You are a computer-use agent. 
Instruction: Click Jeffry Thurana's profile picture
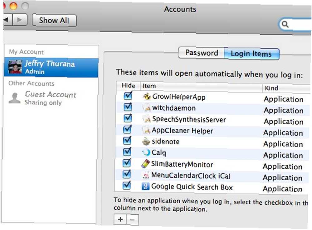(x=15, y=67)
